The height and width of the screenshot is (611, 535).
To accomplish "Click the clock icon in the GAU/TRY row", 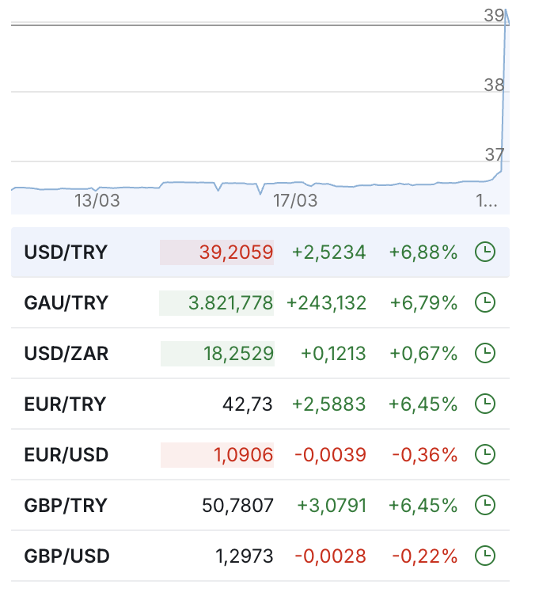I will point(485,303).
